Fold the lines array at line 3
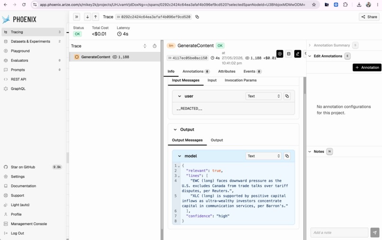This screenshot has height=240, width=382. (179, 176)
